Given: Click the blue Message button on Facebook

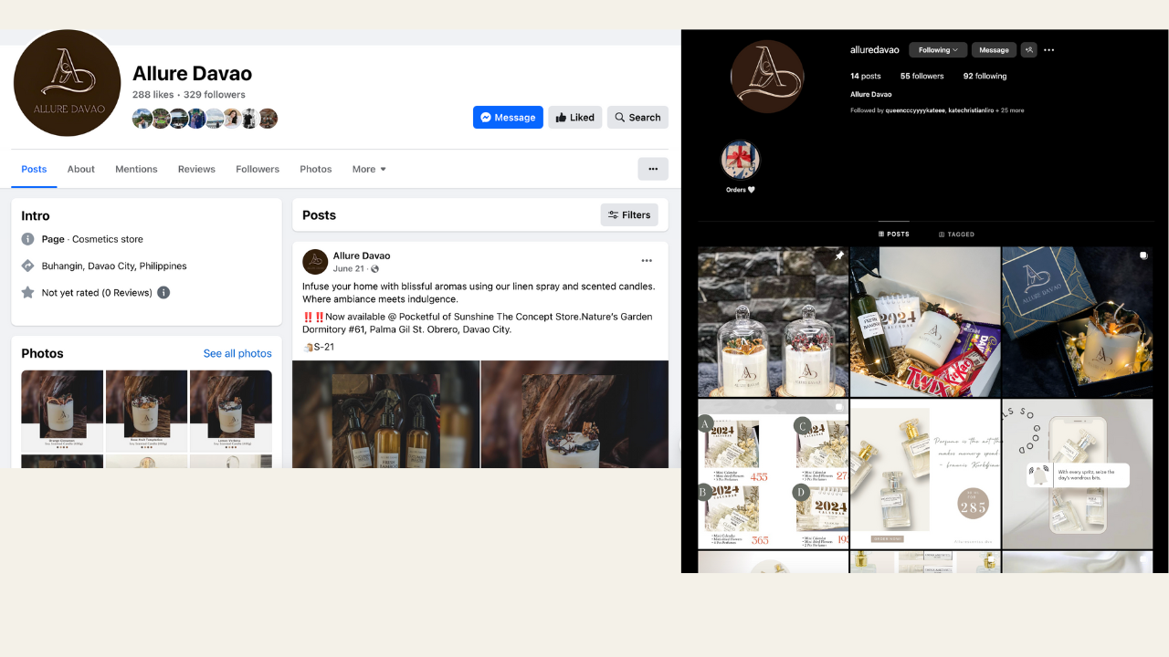Looking at the screenshot, I should [508, 118].
